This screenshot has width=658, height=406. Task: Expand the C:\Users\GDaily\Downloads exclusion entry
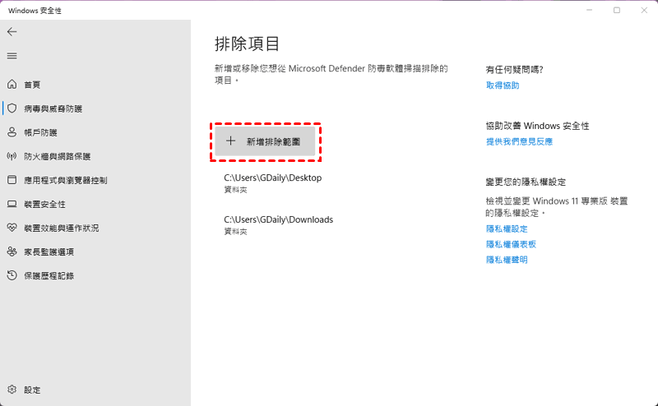tap(278, 225)
